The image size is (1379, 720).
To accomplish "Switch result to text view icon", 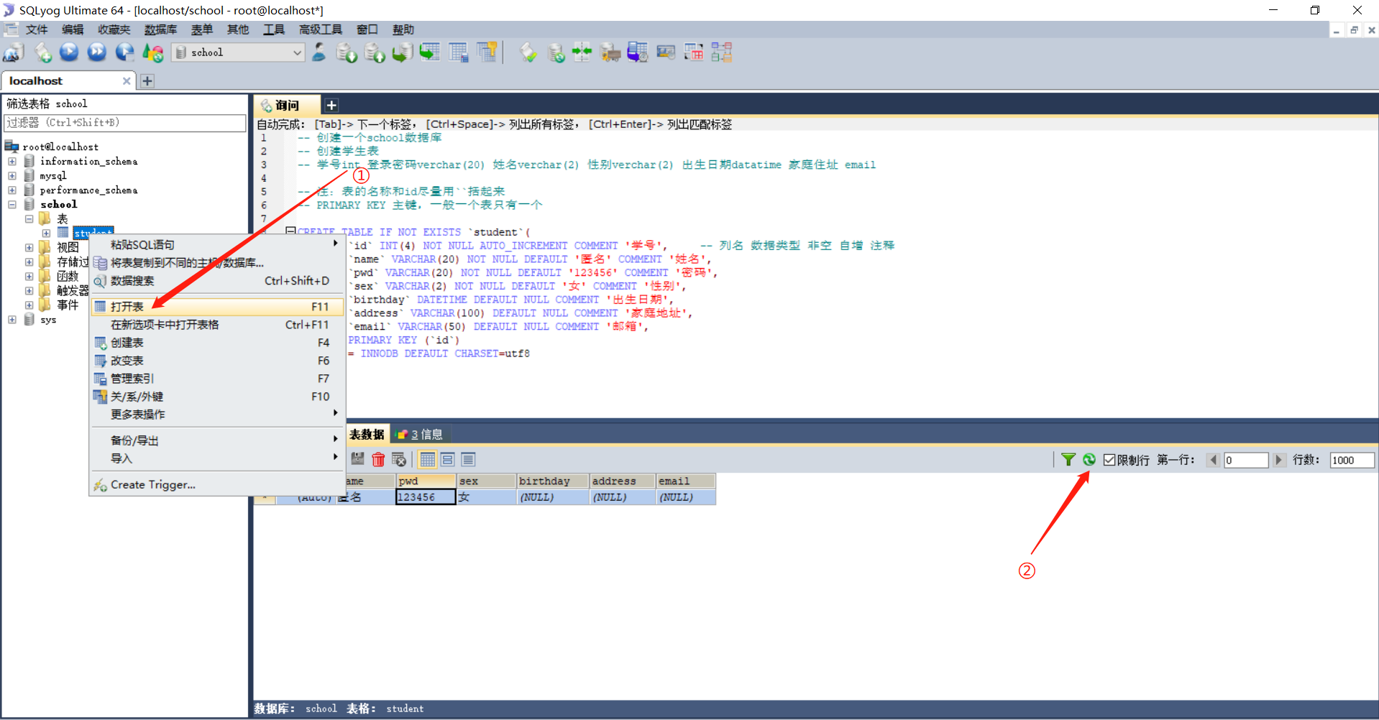I will click(468, 460).
